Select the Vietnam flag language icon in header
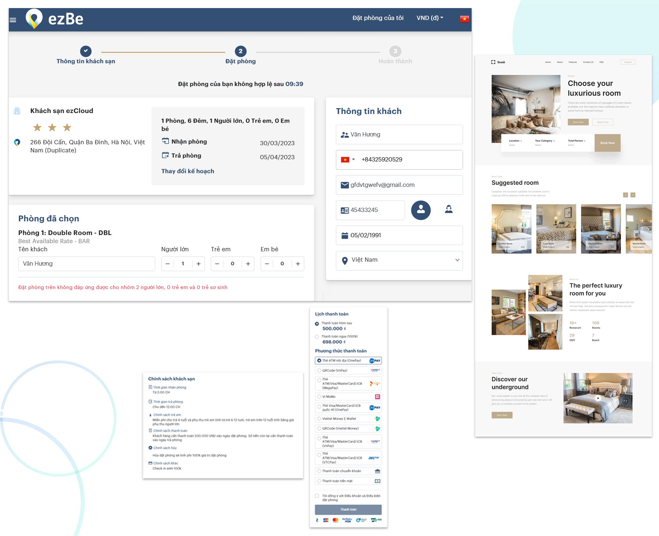Viewport: 659px width, 536px height. point(464,19)
